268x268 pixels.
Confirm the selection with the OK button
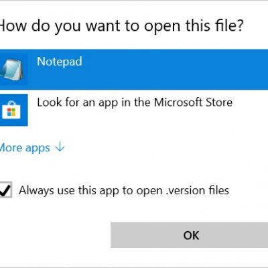point(190,235)
